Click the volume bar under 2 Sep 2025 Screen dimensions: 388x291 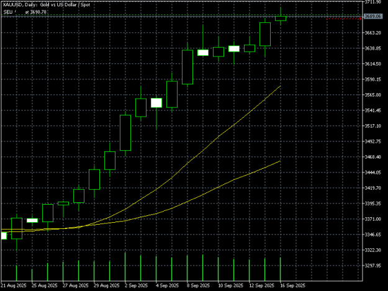[125, 267]
